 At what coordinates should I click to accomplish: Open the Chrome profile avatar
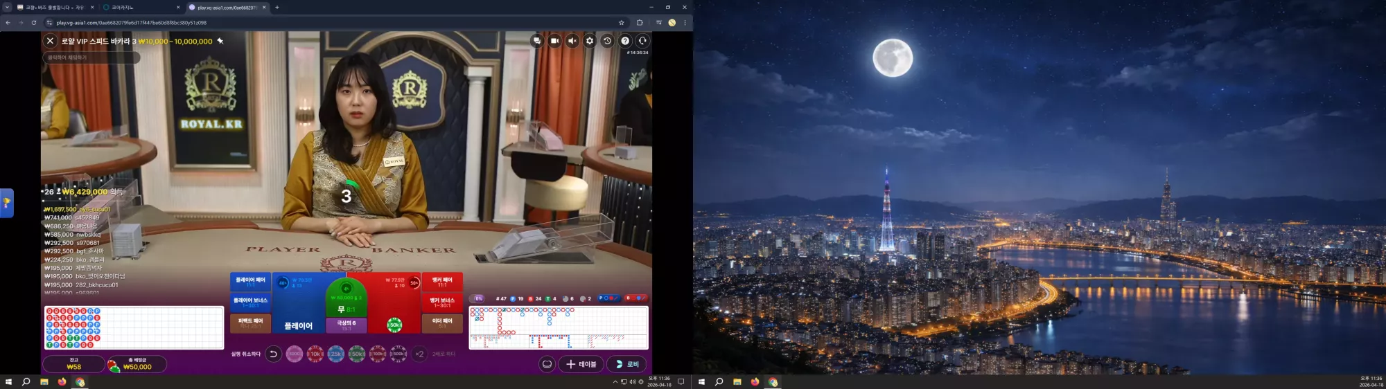672,23
